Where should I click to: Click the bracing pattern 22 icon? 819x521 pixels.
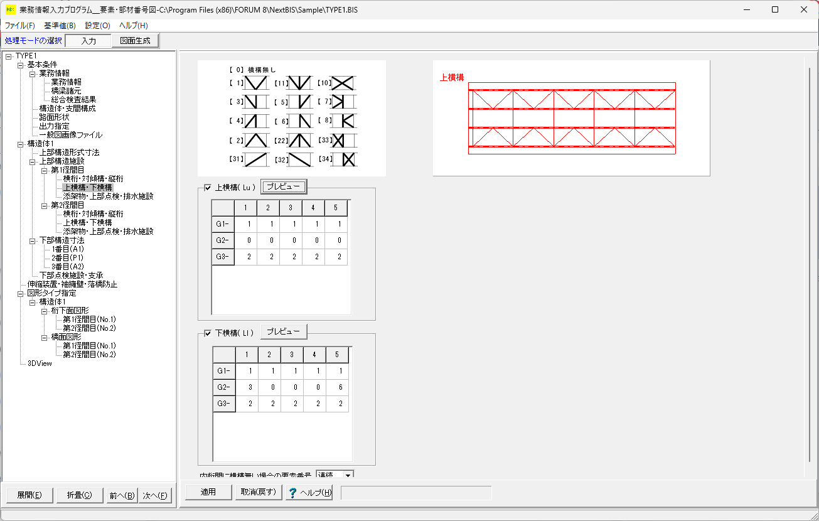click(x=299, y=141)
